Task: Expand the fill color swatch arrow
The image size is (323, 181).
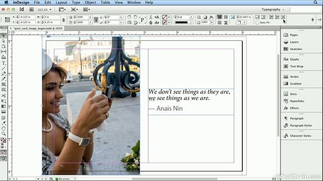Action: tap(169, 17)
